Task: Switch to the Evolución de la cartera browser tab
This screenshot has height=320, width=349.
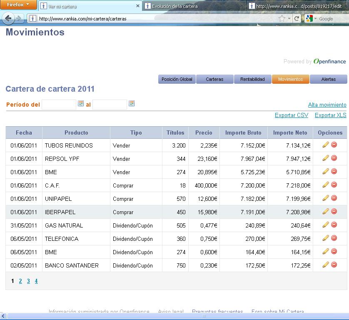Action: pos(194,6)
